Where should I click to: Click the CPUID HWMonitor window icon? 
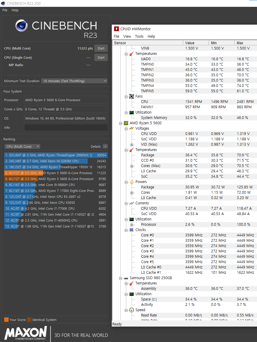(116, 29)
